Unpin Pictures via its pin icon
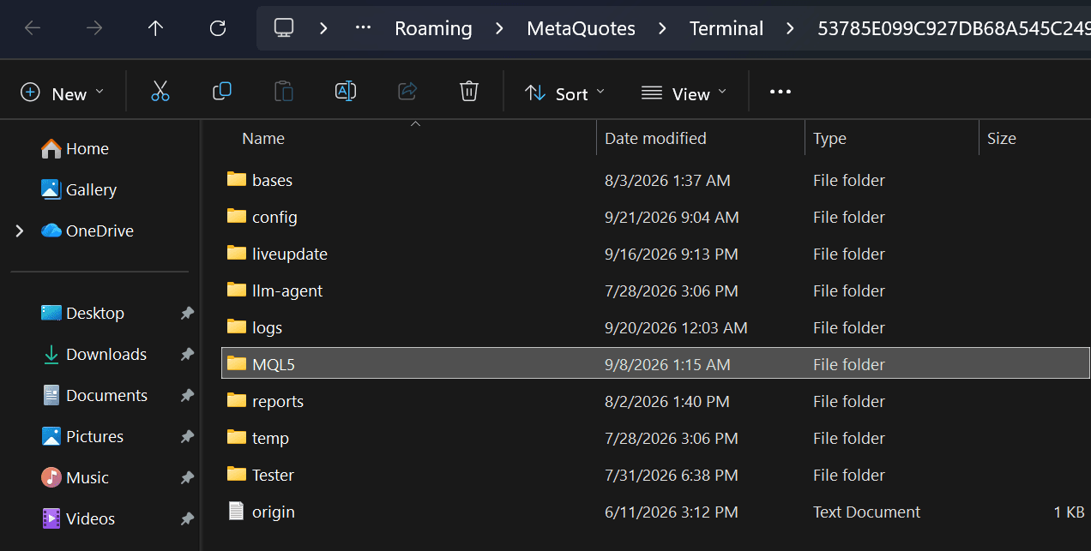Screen dimensions: 1091x551 (x=187, y=436)
